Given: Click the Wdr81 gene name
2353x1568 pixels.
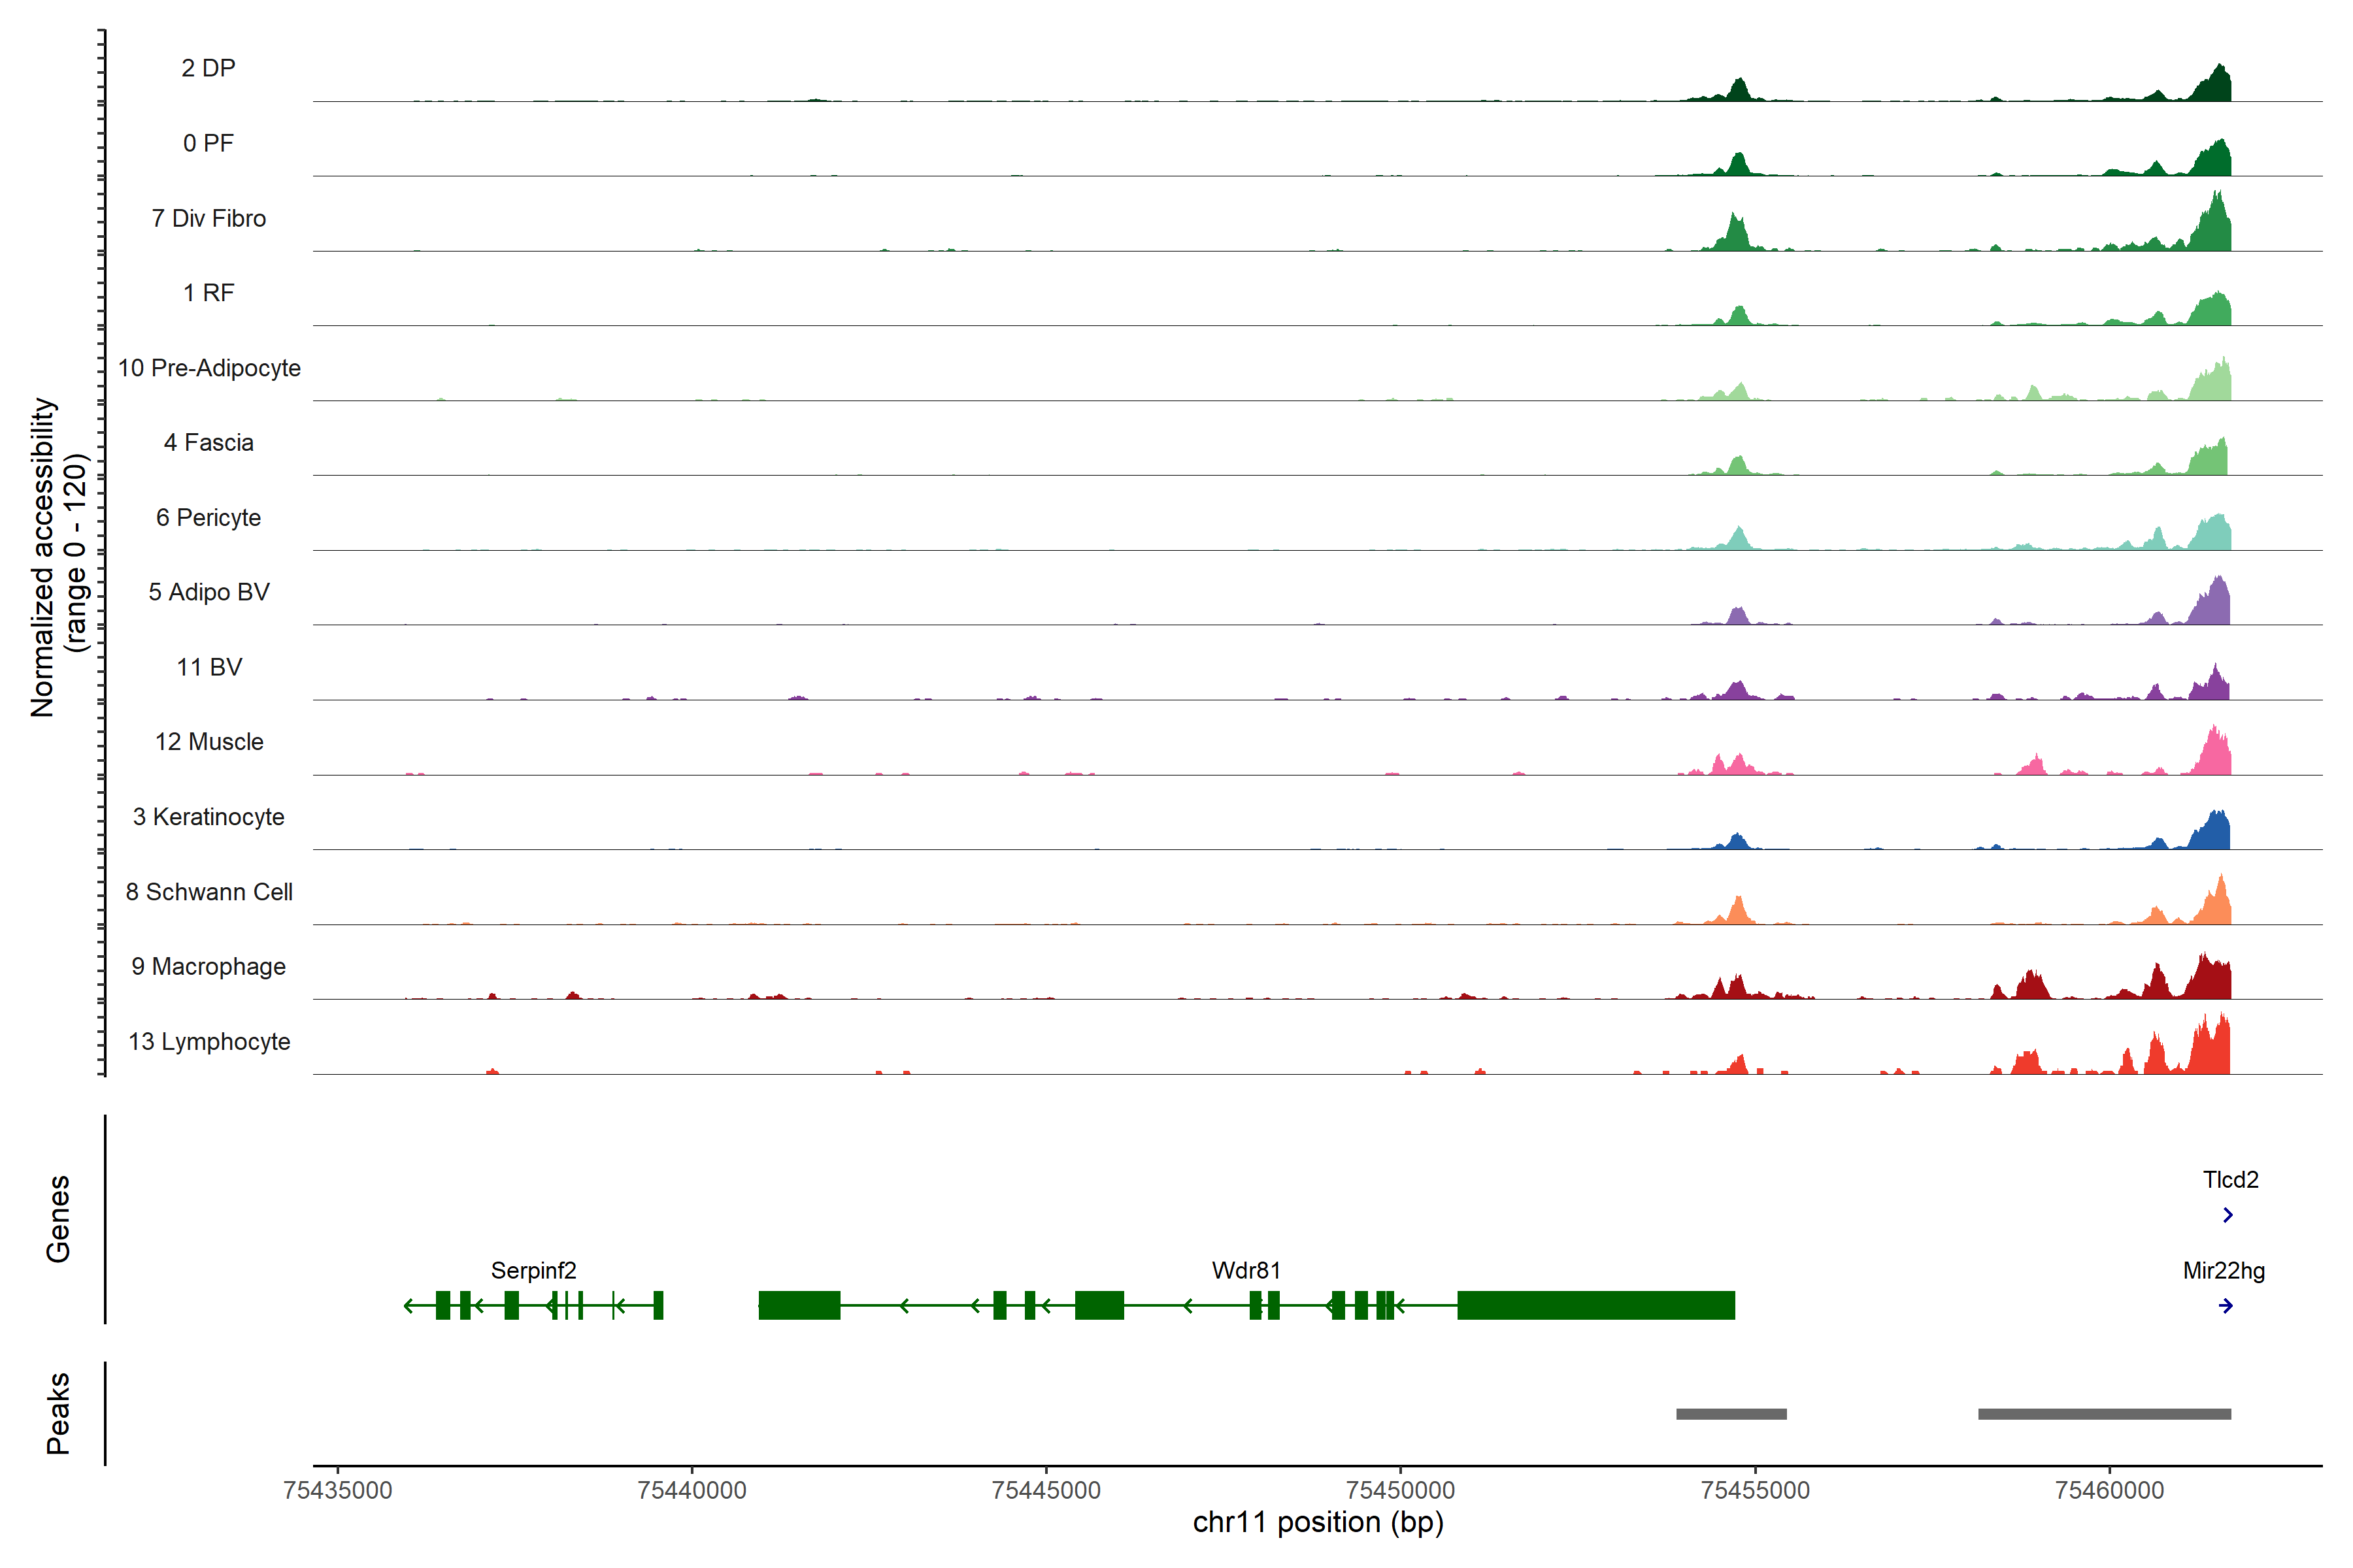Looking at the screenshot, I should click(x=1246, y=1270).
